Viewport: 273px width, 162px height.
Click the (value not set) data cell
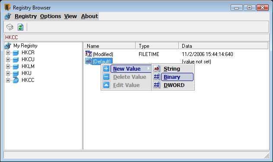(197, 62)
